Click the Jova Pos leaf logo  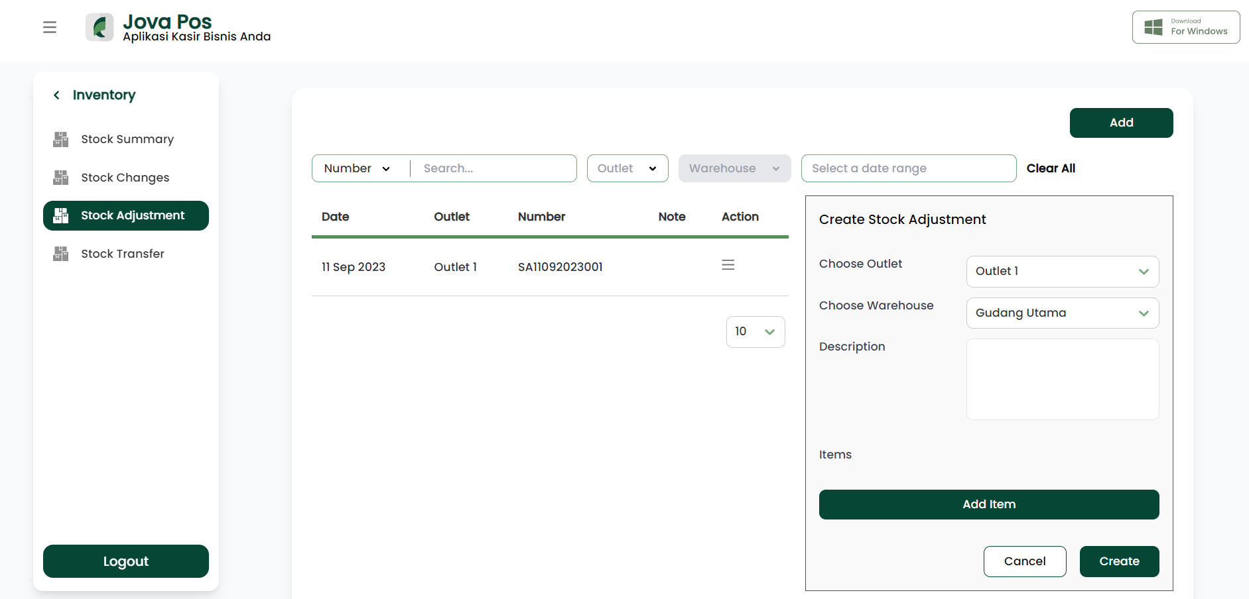(99, 27)
